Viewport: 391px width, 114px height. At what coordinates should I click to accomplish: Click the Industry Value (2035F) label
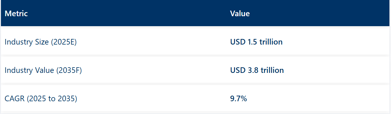tap(43, 70)
